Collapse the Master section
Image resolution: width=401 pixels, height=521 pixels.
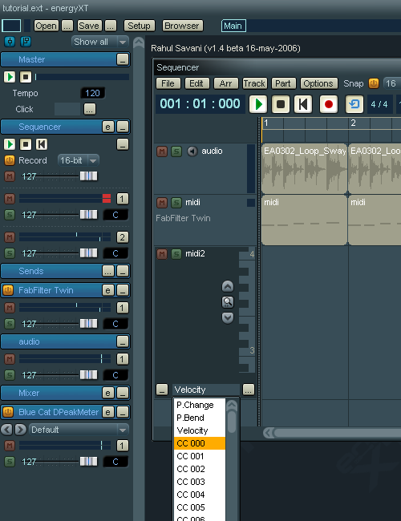tap(123, 60)
